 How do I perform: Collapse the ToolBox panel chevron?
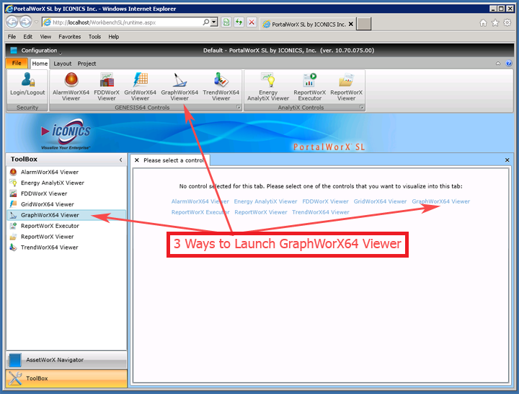click(120, 159)
